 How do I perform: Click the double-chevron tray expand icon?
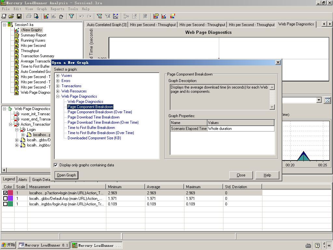pos(329,245)
